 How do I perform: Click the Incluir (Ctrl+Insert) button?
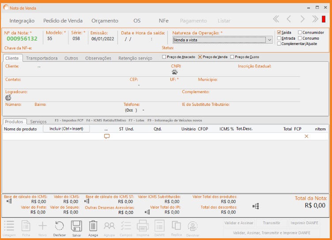[66, 129]
